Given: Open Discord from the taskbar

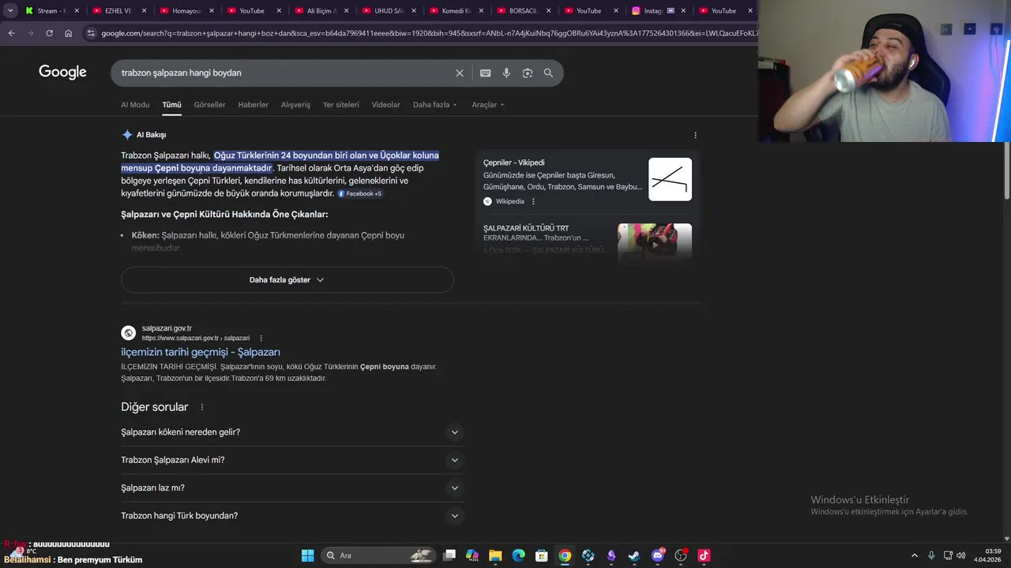Looking at the screenshot, I should [x=657, y=555].
